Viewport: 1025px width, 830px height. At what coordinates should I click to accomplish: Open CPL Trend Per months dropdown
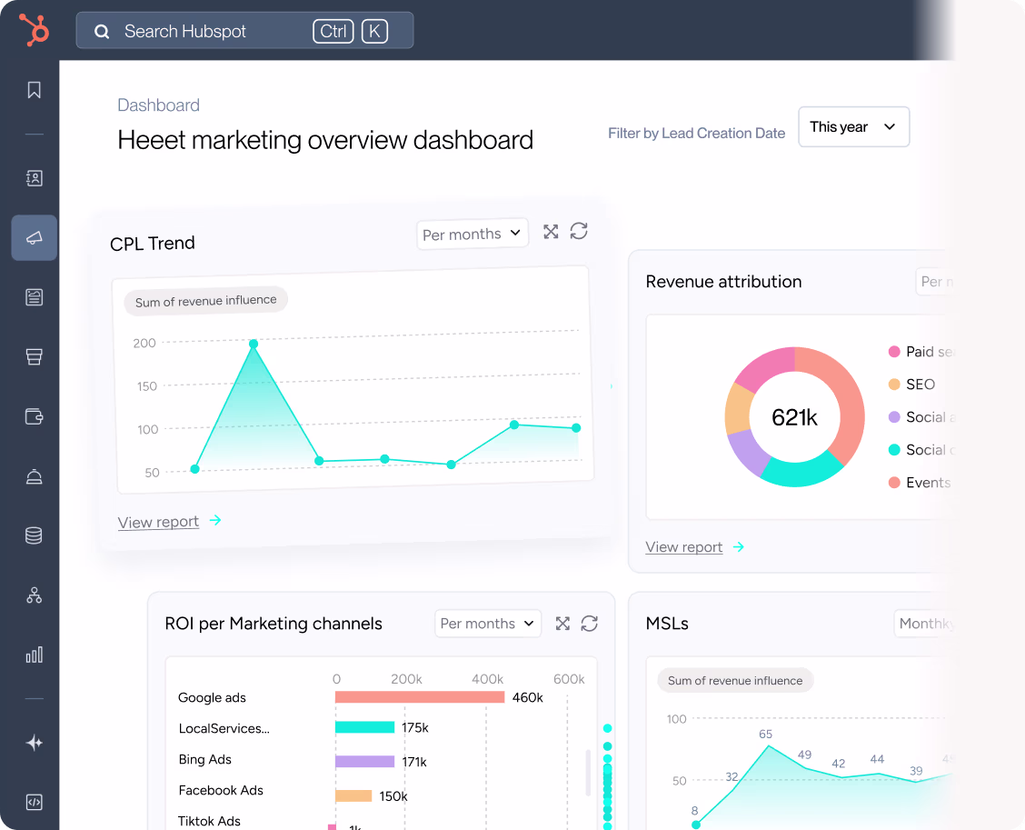tap(472, 234)
